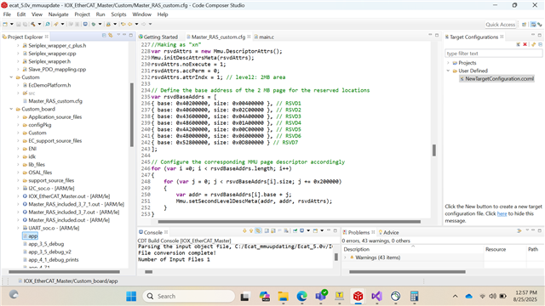Open Project Explorer view menu triangle
545x306 pixels.
[118, 35]
